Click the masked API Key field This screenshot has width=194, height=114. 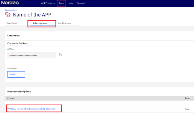tap(32, 55)
